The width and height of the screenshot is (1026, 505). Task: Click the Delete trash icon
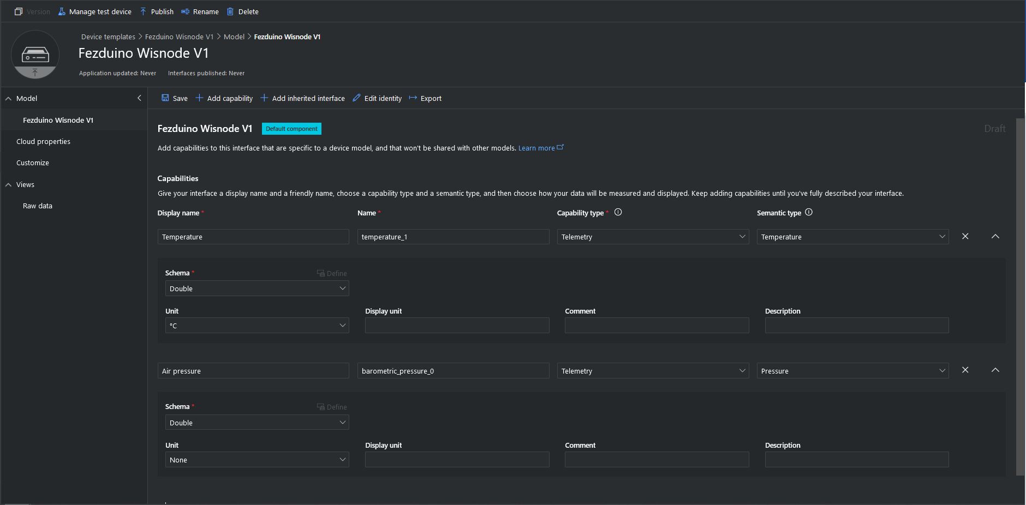coord(230,11)
